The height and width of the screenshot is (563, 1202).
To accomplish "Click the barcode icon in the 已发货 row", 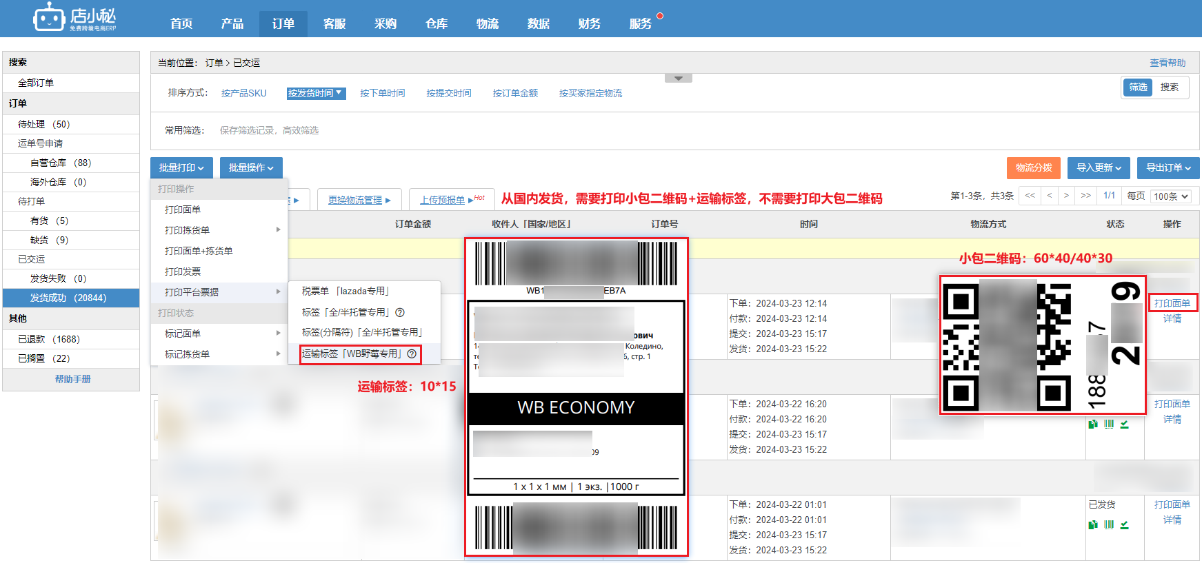I will coord(1109,525).
